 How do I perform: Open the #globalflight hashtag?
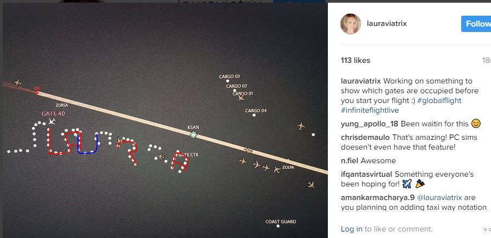[x=440, y=101]
